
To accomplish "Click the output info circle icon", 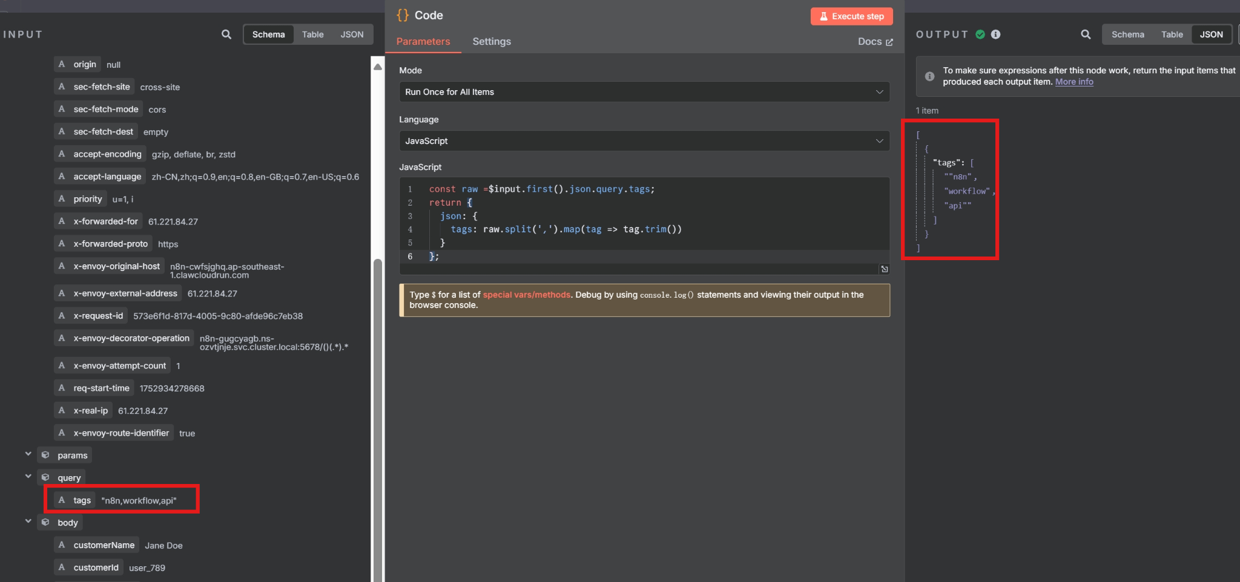I will click(x=996, y=34).
